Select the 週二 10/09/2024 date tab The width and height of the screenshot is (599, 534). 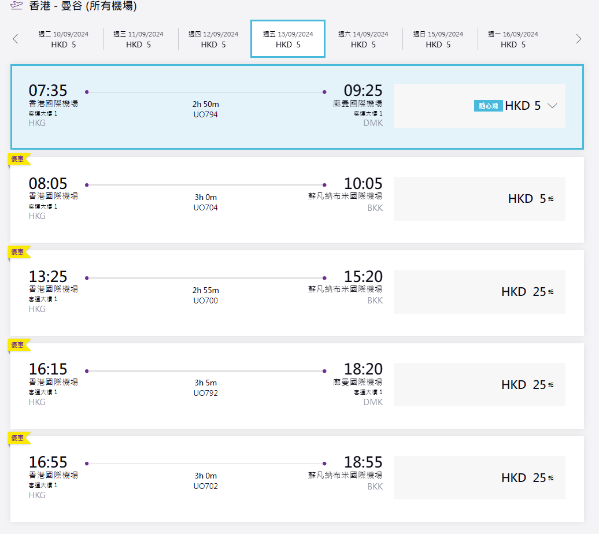click(64, 39)
